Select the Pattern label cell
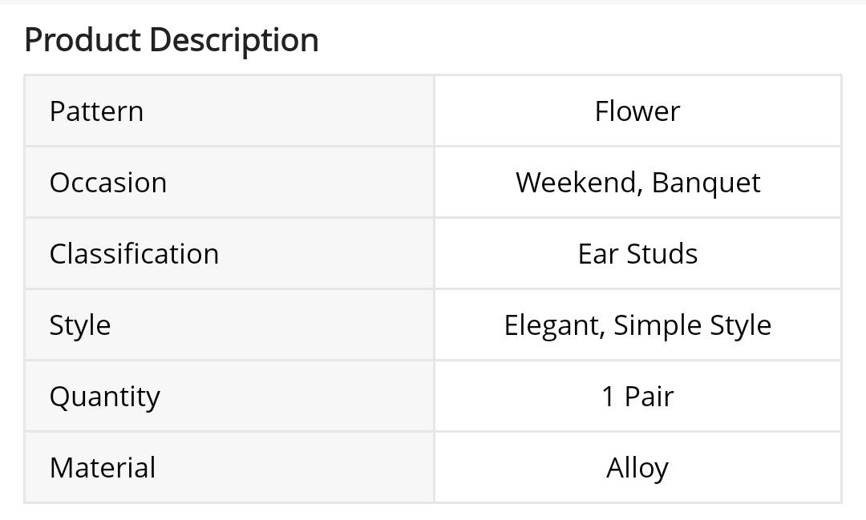866x520 pixels. click(96, 111)
